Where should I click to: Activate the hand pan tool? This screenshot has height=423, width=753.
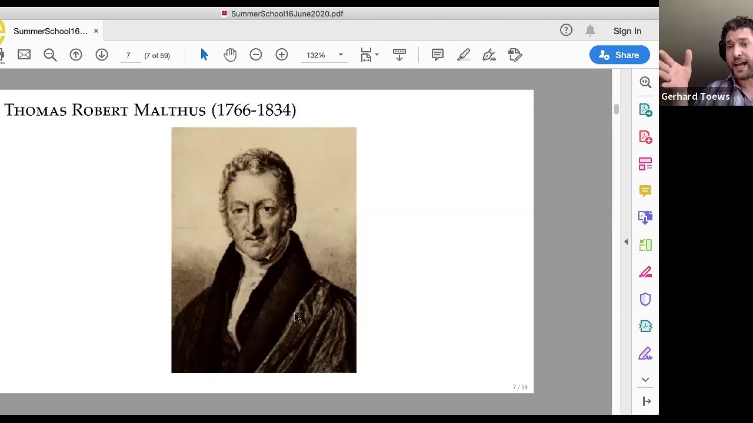pos(230,55)
